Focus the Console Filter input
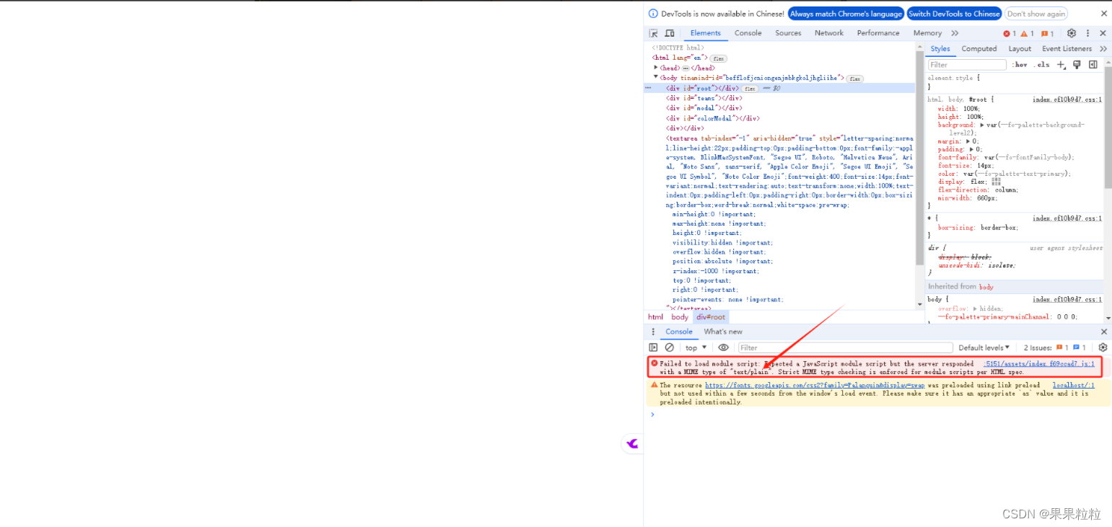Image resolution: width=1112 pixels, height=527 pixels. (845, 347)
